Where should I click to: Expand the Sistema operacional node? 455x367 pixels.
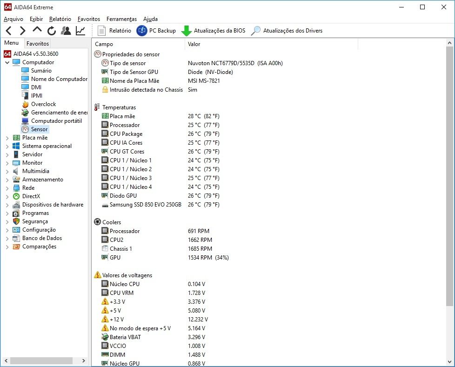point(7,147)
